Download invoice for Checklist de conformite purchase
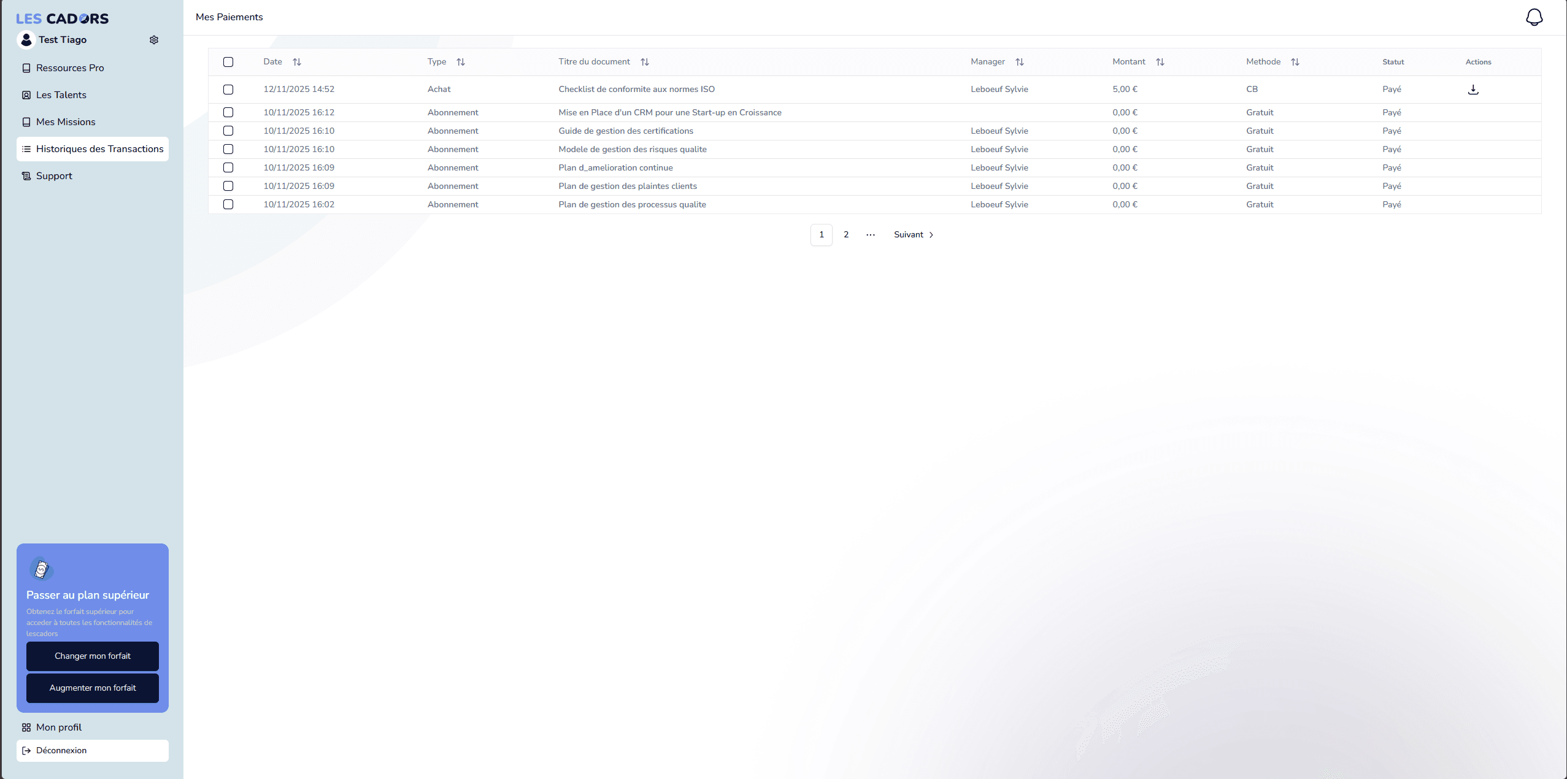 click(1473, 90)
